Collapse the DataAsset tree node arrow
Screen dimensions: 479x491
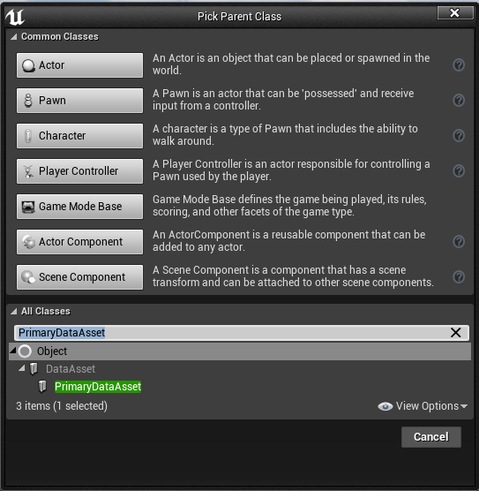[x=21, y=368]
